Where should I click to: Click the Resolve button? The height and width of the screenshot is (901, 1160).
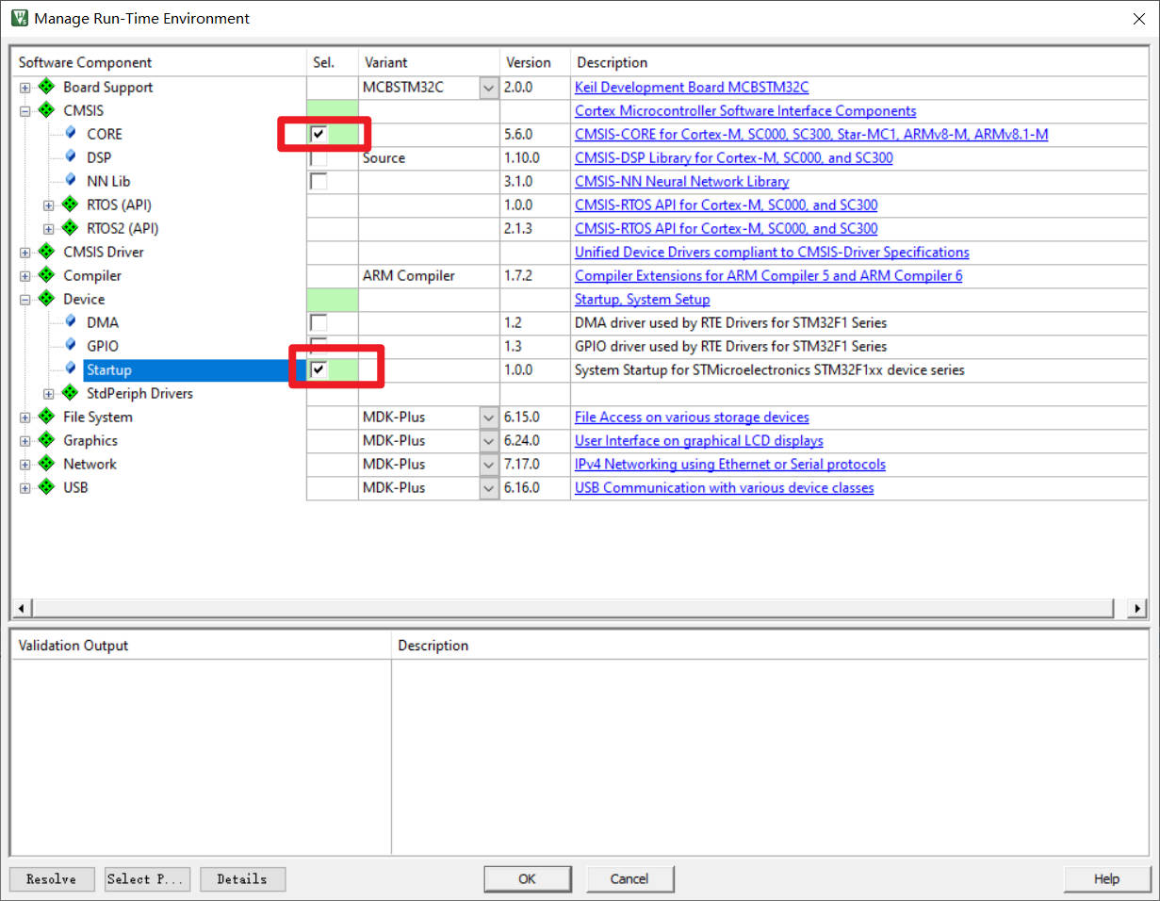51,879
